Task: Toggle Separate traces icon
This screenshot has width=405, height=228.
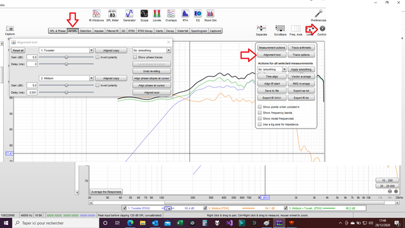Action: tap(261, 30)
